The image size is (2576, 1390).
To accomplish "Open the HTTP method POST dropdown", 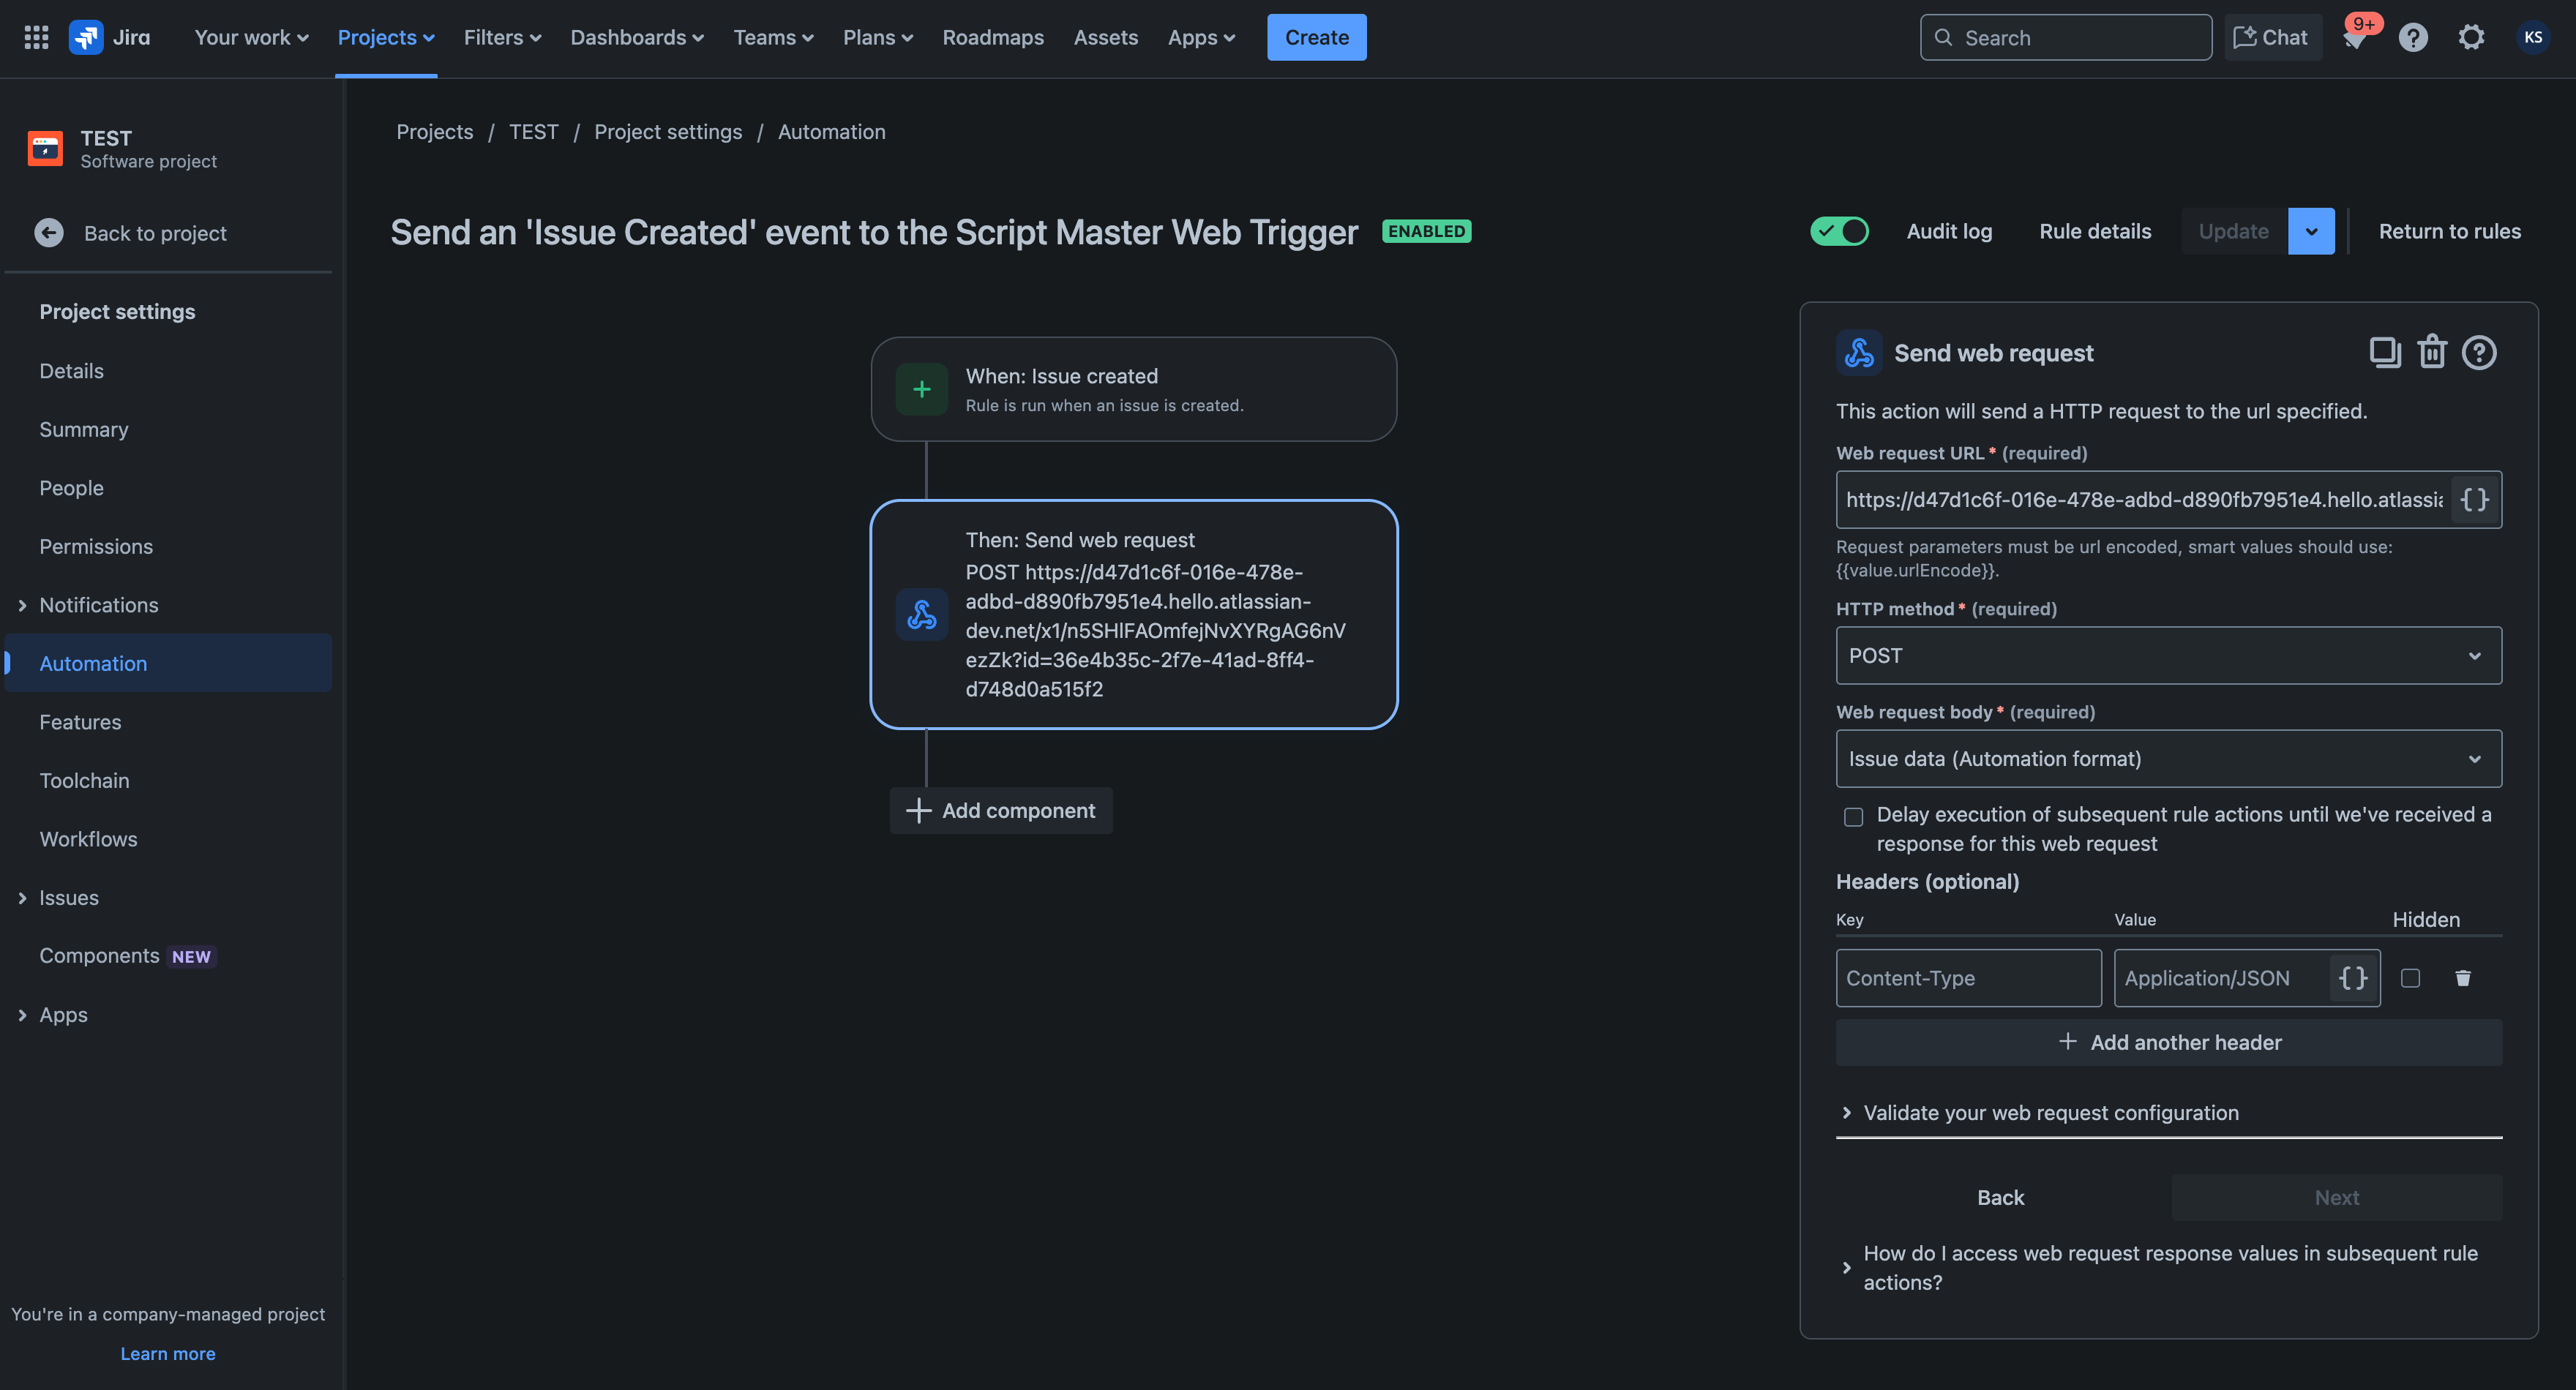I will click(x=2168, y=656).
